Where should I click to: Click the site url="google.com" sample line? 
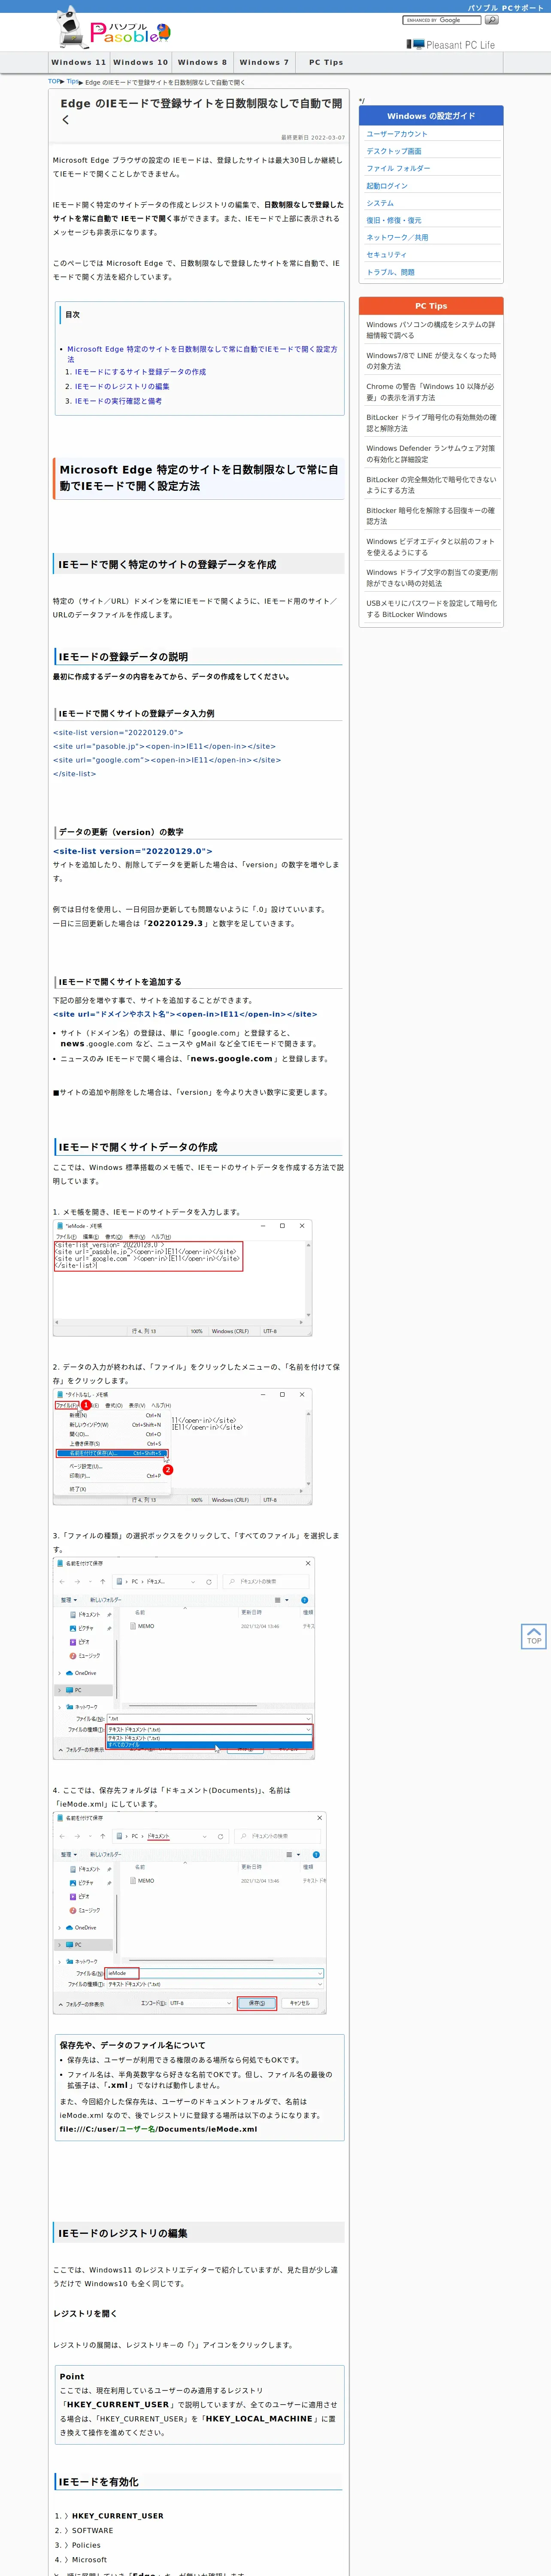pyautogui.click(x=167, y=760)
